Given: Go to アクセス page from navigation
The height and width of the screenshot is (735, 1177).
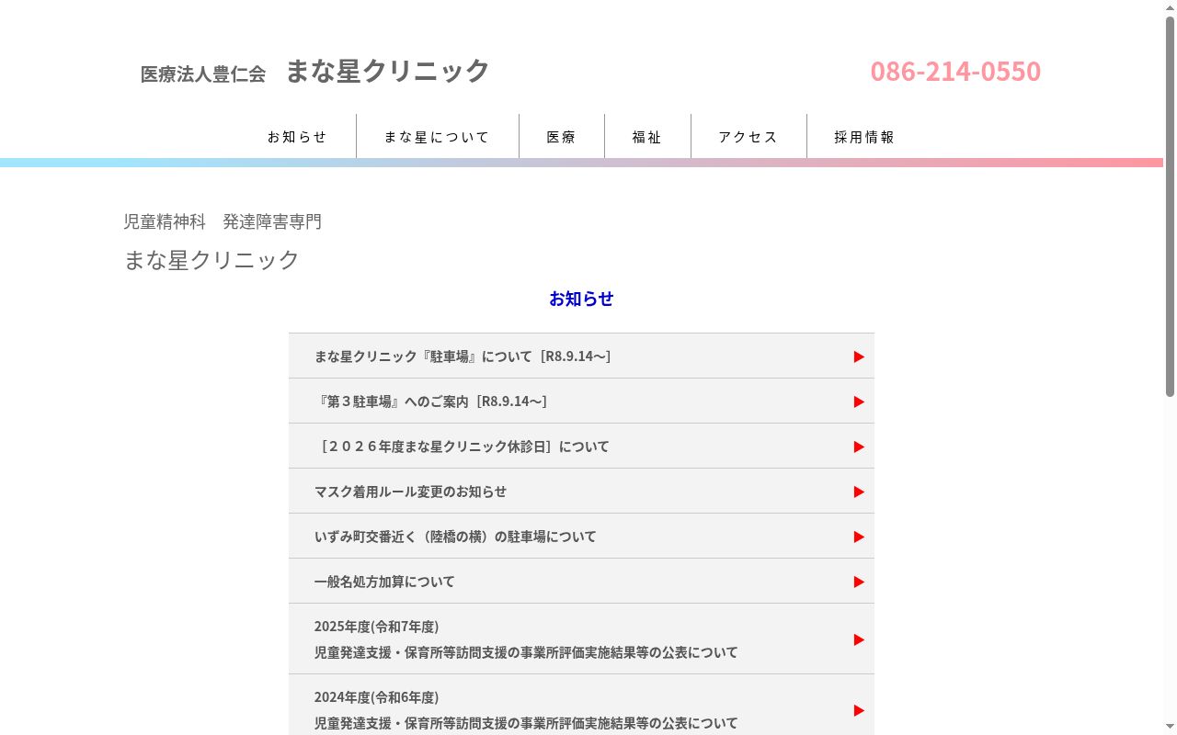Looking at the screenshot, I should 748,137.
